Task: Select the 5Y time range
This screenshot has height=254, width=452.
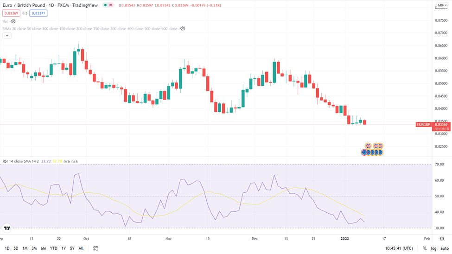Action: tap(72, 248)
